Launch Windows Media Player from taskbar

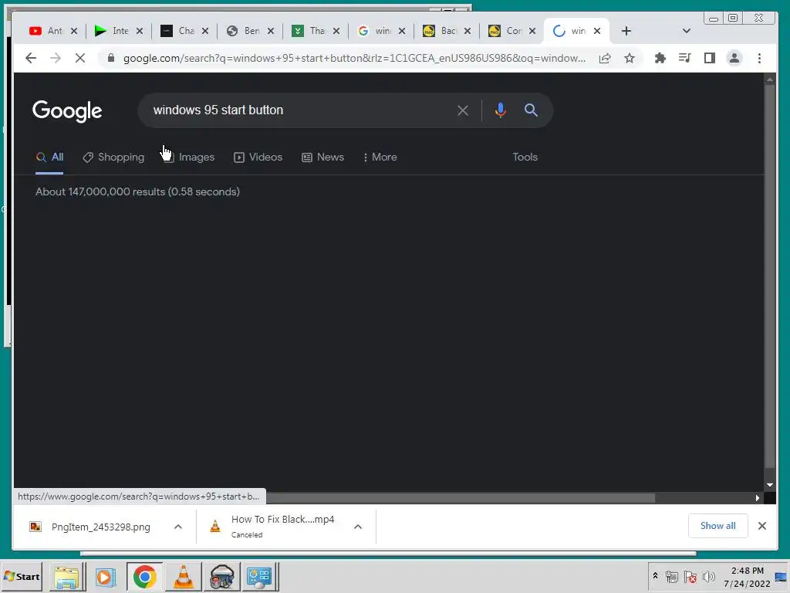pyautogui.click(x=105, y=577)
